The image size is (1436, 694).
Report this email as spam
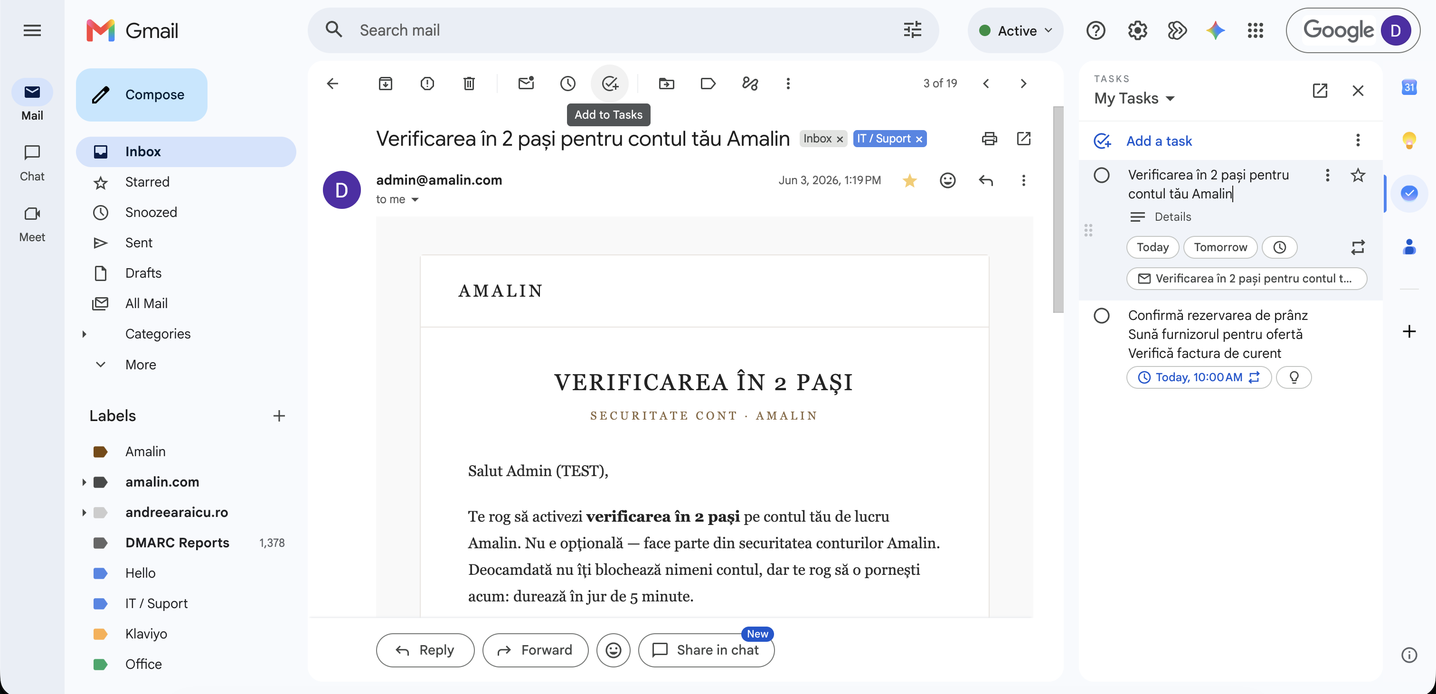click(x=427, y=84)
